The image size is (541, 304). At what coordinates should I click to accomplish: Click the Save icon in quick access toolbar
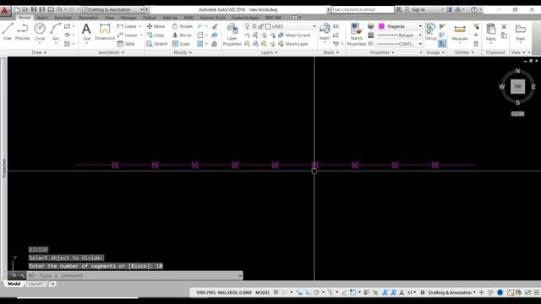pyautogui.click(x=34, y=9)
